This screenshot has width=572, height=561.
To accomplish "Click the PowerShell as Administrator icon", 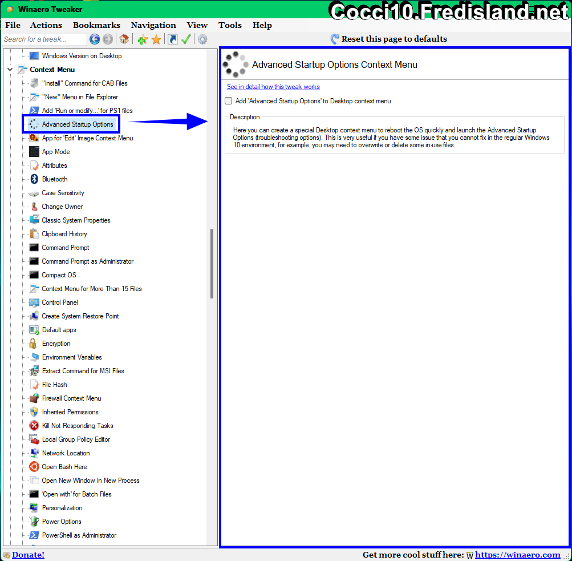I will (34, 535).
